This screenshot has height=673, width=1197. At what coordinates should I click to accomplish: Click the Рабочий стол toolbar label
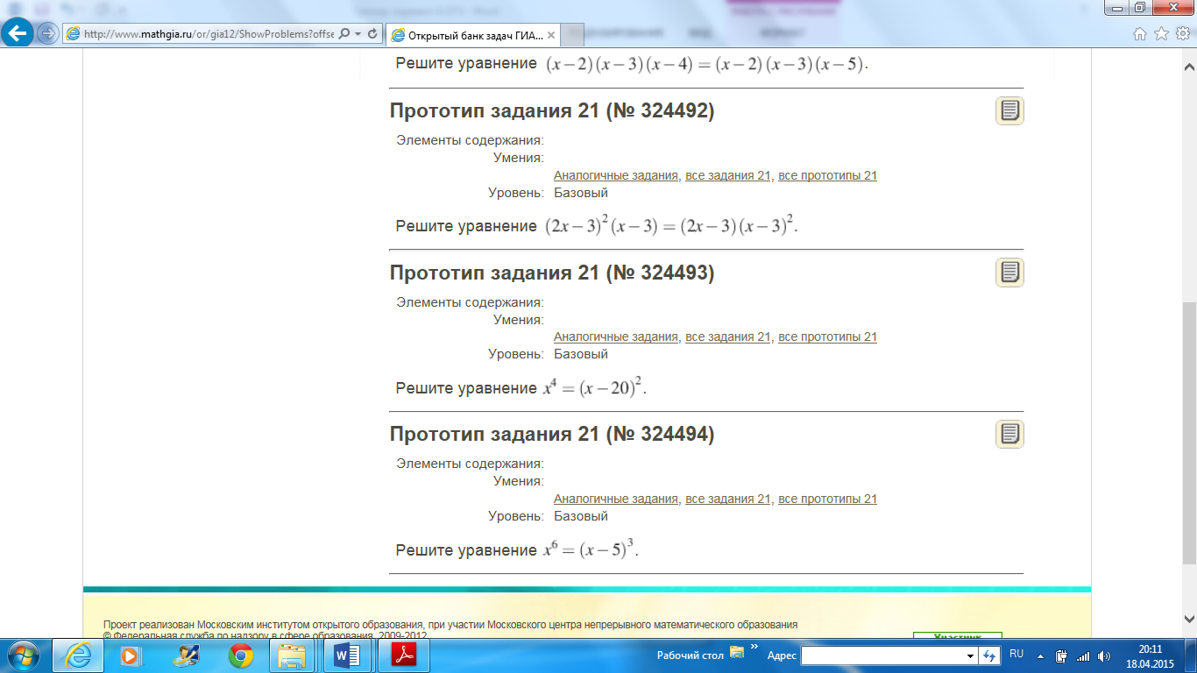pyautogui.click(x=691, y=655)
